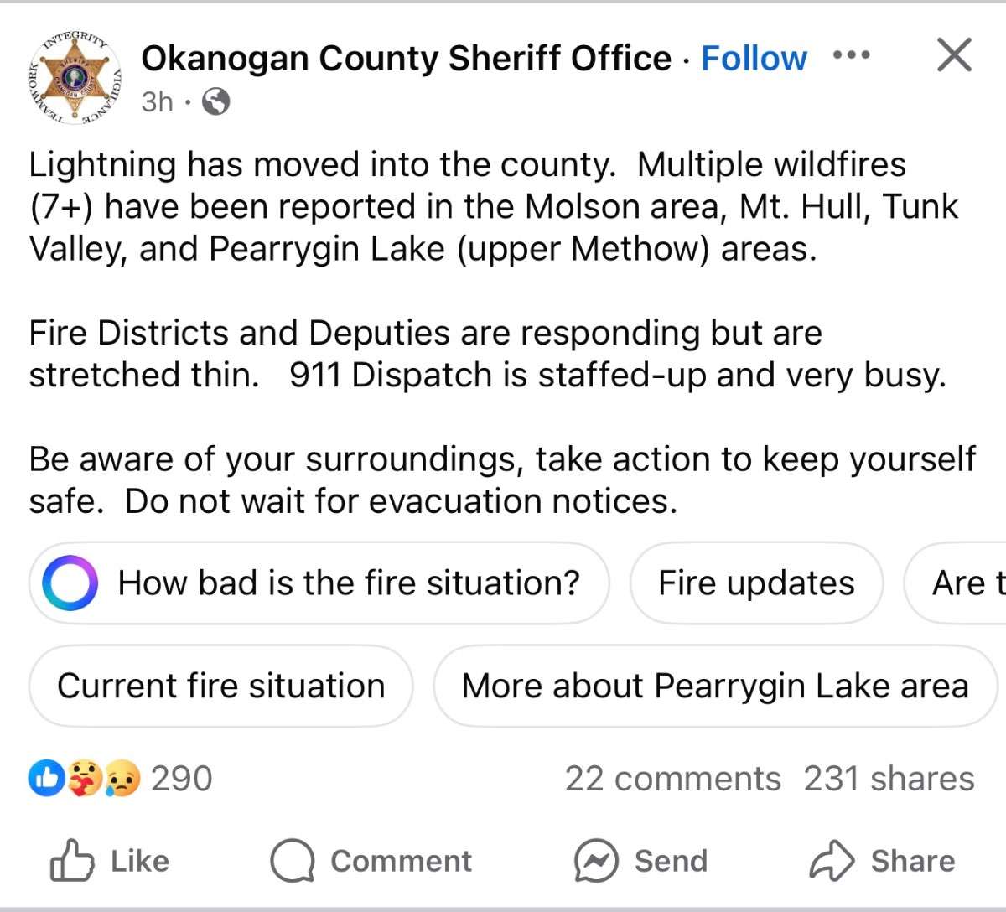Screen dimensions: 1006x912
Task: Select the "Current fire situation" suggestion chip
Action: pyautogui.click(x=220, y=686)
